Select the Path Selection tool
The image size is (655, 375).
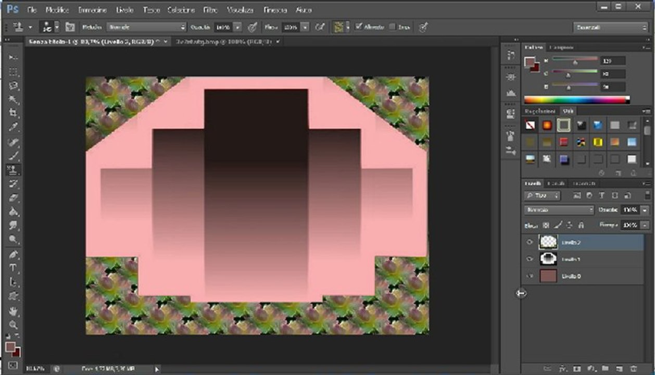(14, 282)
